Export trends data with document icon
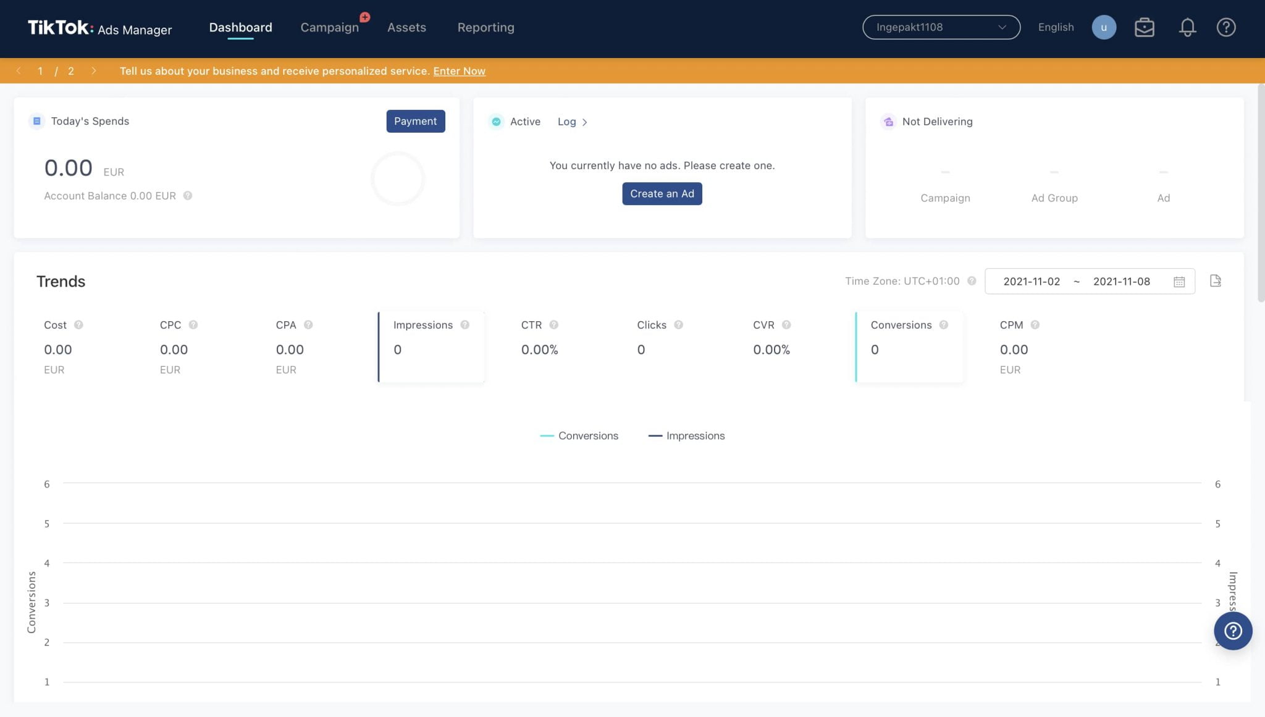 1215,281
